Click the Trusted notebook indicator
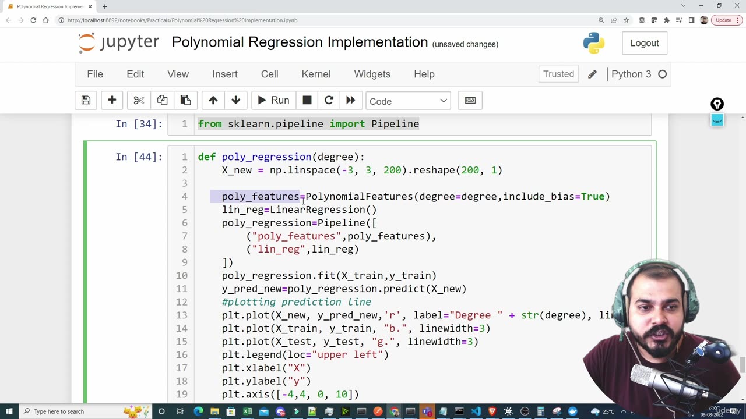 tap(559, 74)
